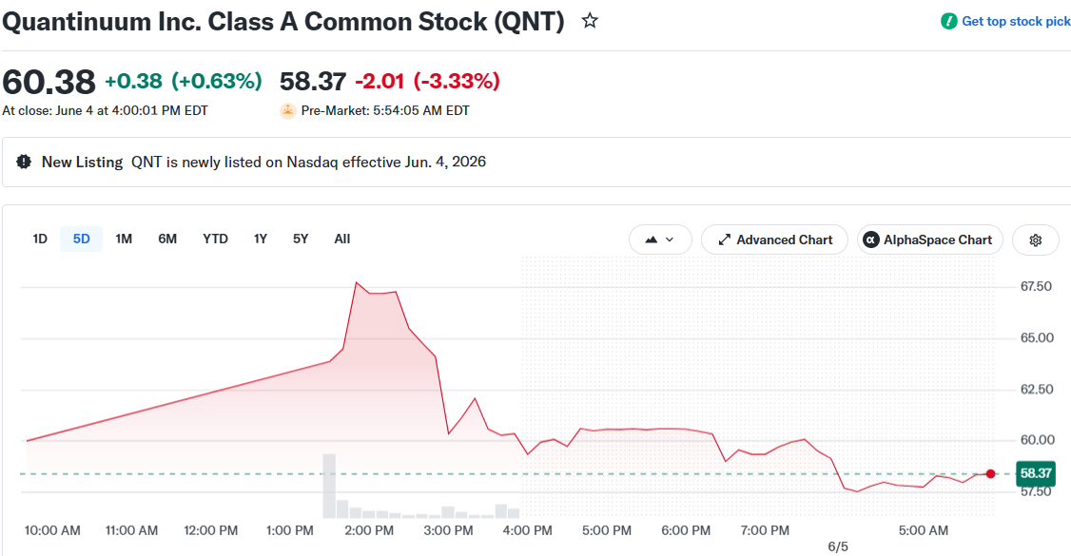Click the red current price marker dot

pos(990,473)
